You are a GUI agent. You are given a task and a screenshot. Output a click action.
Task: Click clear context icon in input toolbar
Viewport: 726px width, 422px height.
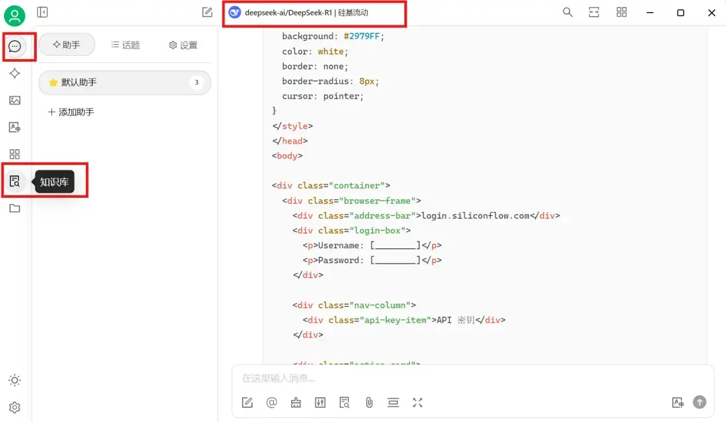click(393, 403)
